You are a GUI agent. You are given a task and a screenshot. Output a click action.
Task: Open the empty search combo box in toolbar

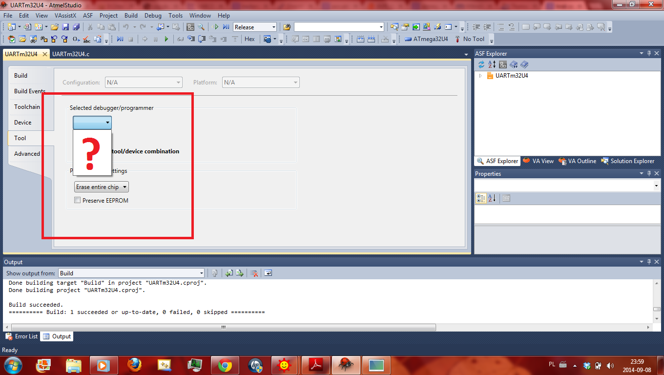pyautogui.click(x=339, y=27)
